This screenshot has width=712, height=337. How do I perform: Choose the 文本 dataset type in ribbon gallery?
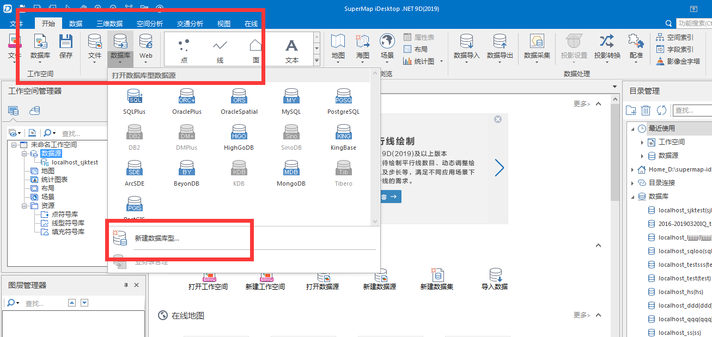(x=292, y=50)
